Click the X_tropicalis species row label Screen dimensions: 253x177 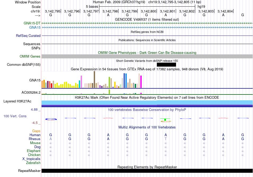click(31, 159)
